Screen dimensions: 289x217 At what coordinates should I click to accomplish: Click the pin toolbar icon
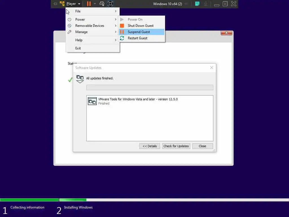point(55,4)
